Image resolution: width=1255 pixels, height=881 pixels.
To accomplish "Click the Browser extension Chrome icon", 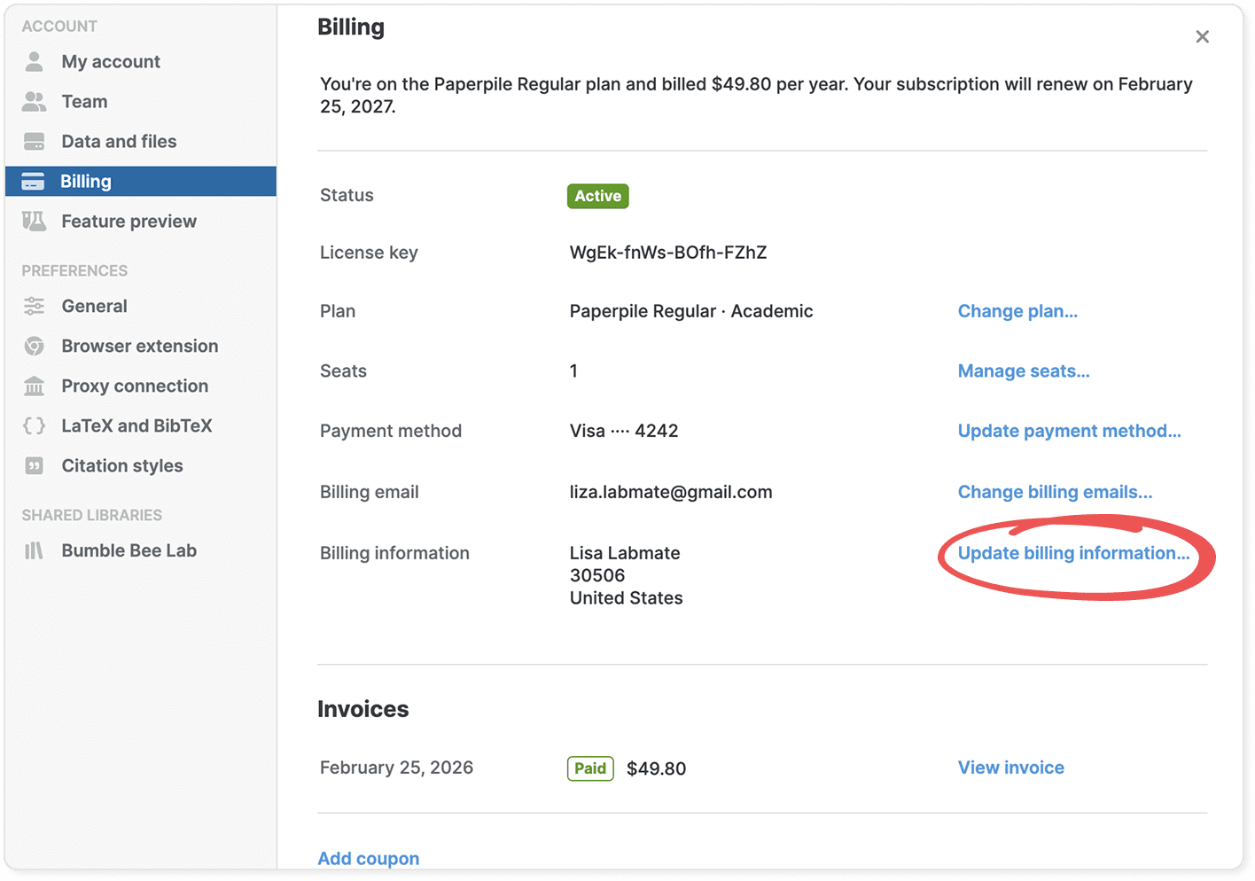I will [x=35, y=347].
